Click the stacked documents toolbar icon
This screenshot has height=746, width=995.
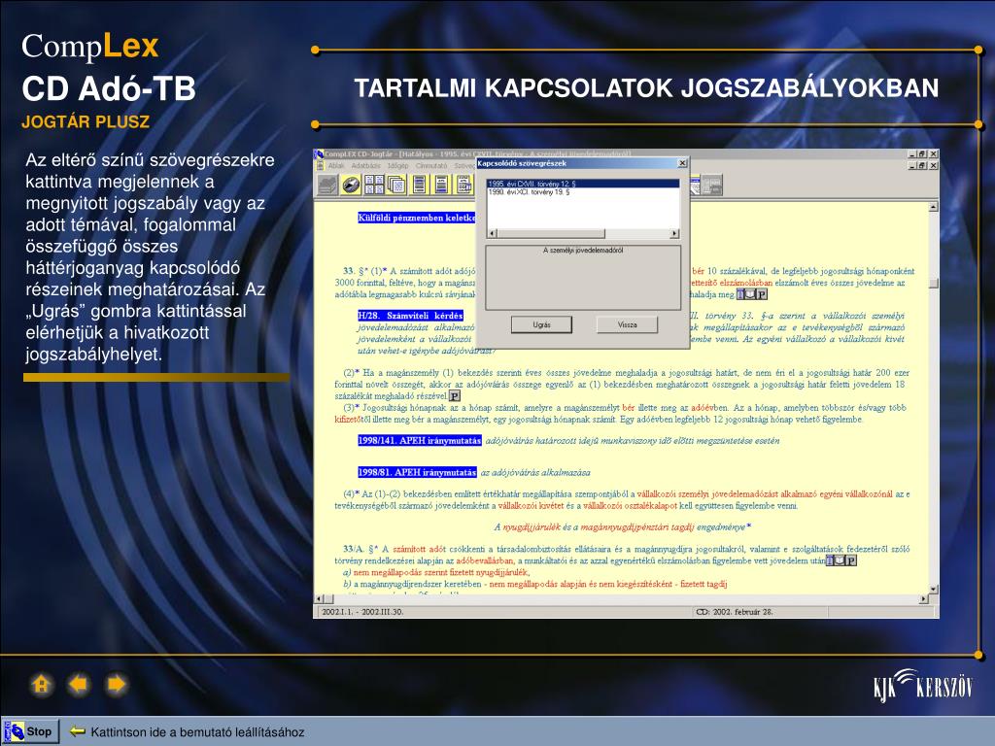[x=396, y=185]
